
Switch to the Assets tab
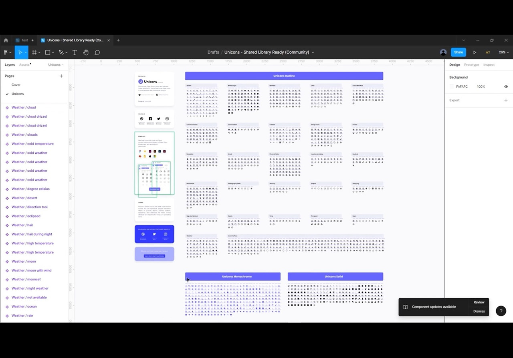tap(24, 65)
